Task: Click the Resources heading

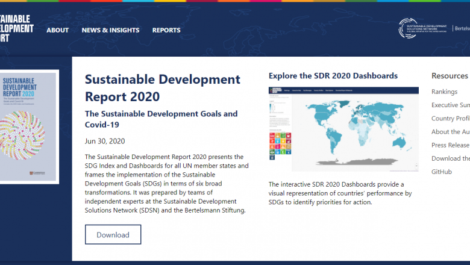Action: [450, 76]
